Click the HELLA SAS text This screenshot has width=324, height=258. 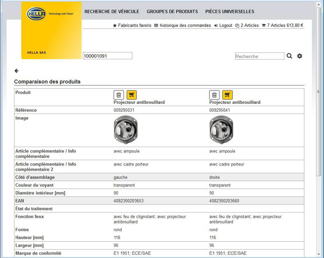[37, 52]
